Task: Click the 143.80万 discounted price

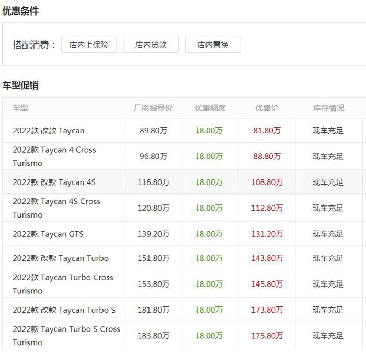Action: pyautogui.click(x=267, y=258)
